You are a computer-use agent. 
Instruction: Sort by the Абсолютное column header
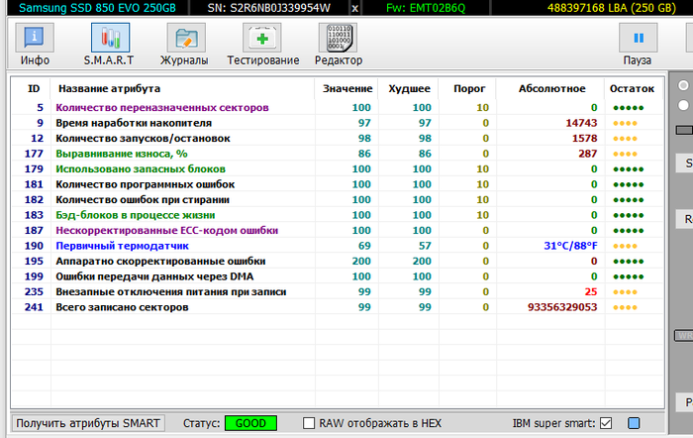click(551, 89)
